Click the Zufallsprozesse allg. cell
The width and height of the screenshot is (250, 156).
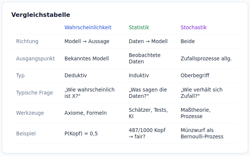206,58
